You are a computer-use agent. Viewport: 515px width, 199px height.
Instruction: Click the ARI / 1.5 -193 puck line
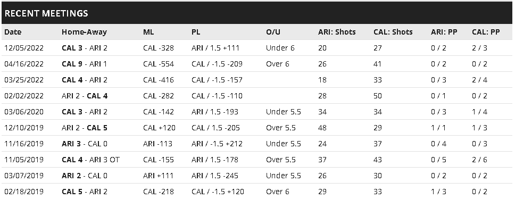[215, 112]
